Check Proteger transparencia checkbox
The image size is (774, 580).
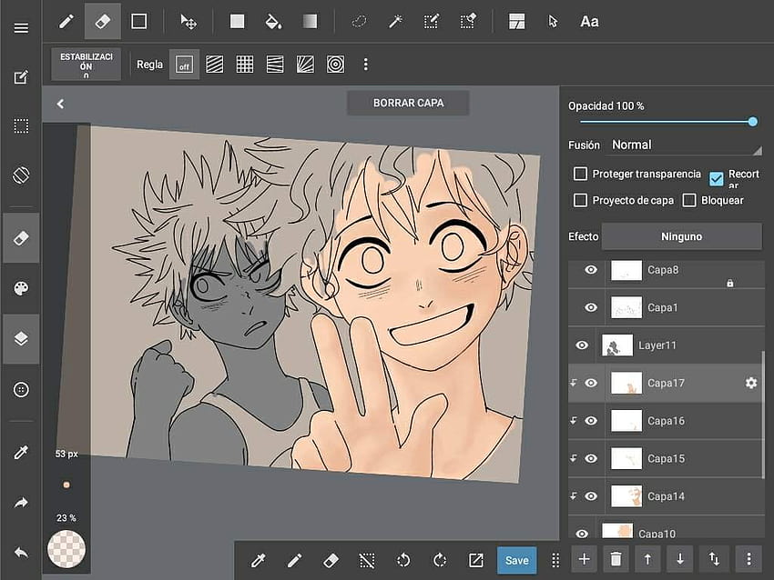coord(580,174)
